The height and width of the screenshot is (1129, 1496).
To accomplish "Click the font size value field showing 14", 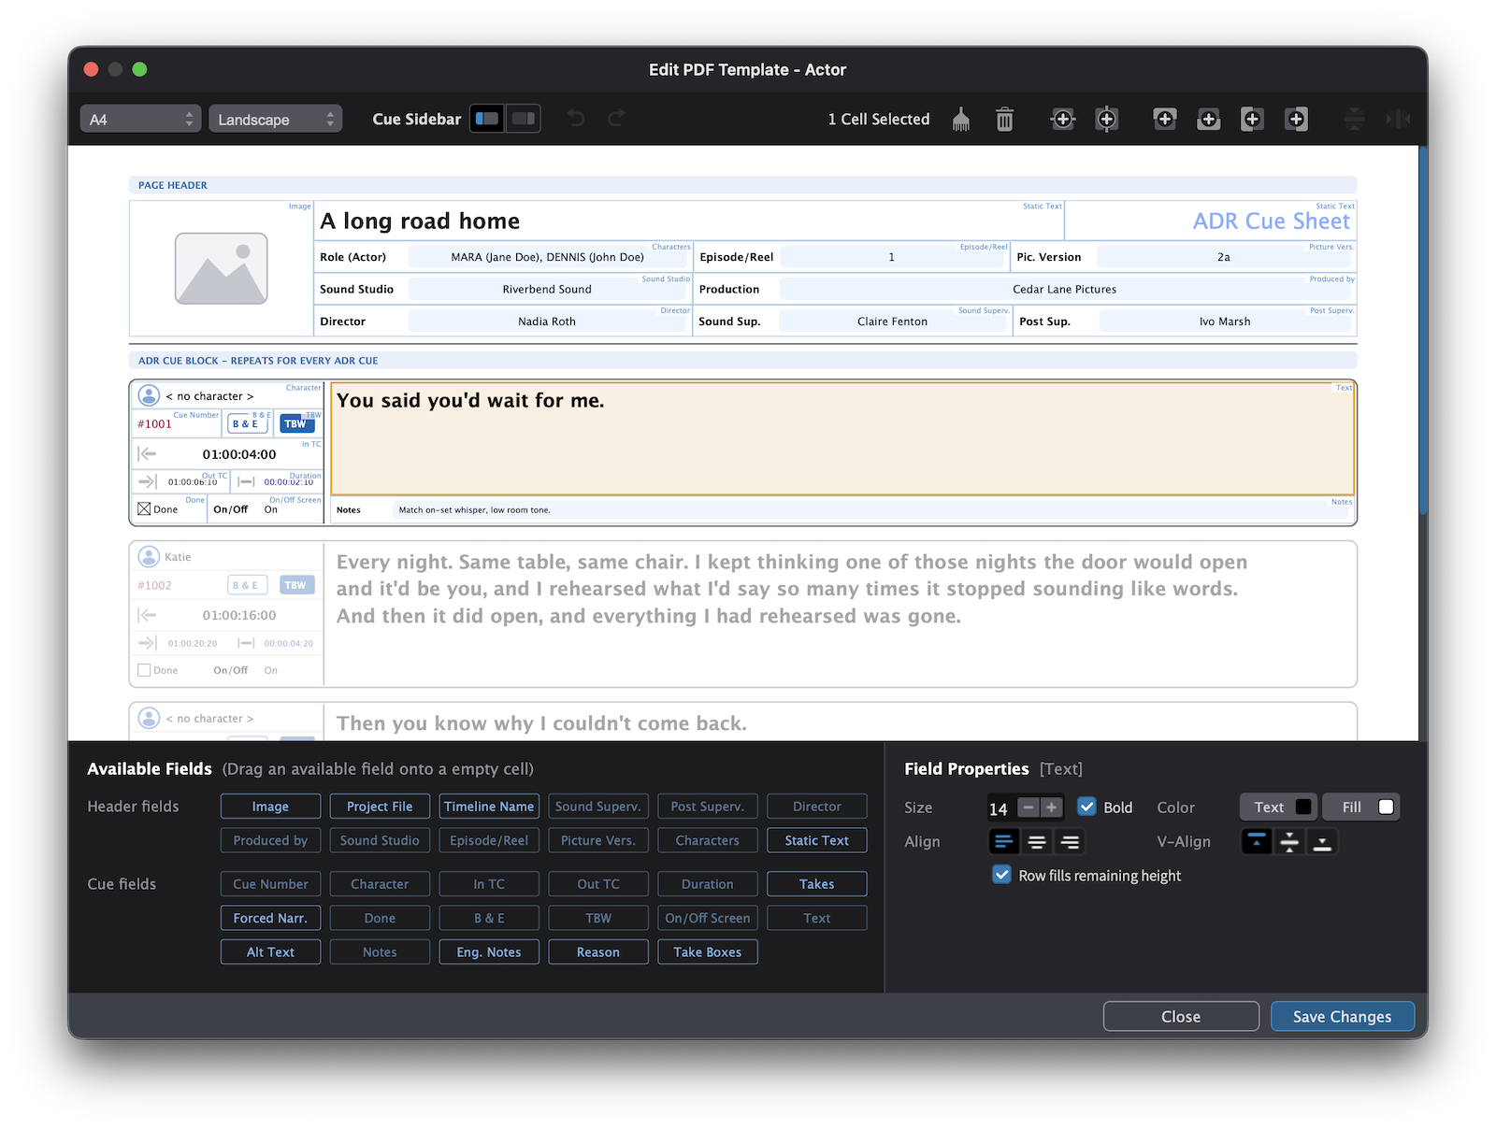I will pos(1000,808).
